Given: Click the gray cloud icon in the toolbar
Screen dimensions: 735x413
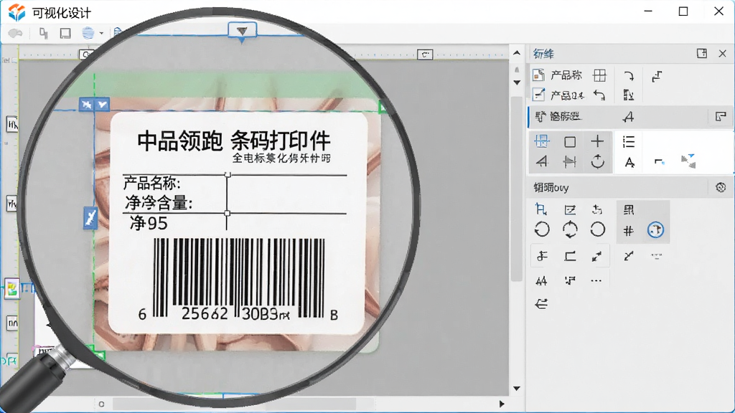Looking at the screenshot, I should point(16,33).
